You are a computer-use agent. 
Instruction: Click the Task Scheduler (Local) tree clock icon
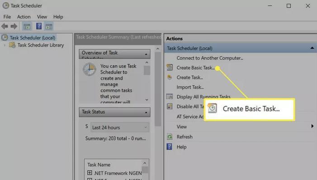click(x=5, y=38)
